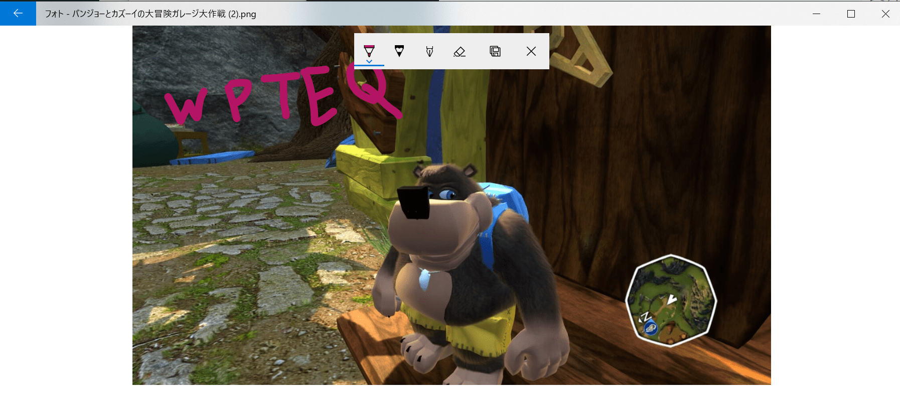Maximize the Photos window

(x=851, y=14)
